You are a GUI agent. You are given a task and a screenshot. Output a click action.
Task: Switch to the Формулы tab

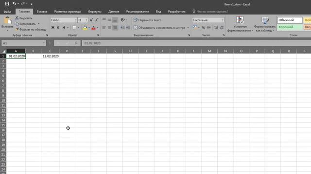point(94,12)
